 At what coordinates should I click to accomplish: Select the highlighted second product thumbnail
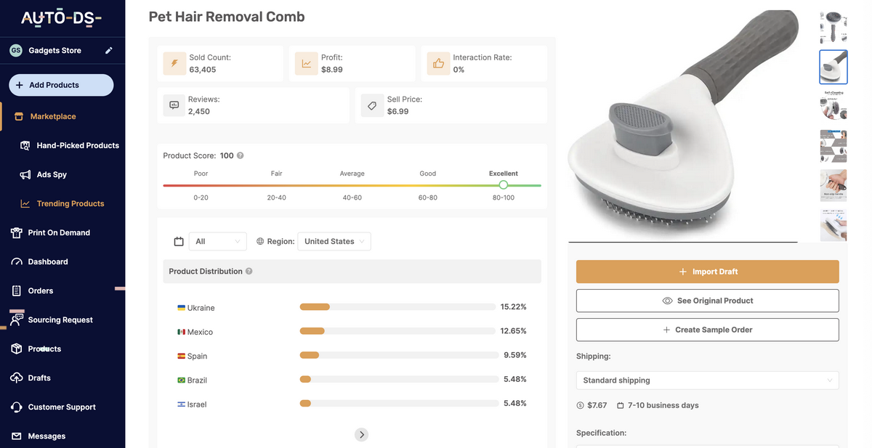click(833, 67)
